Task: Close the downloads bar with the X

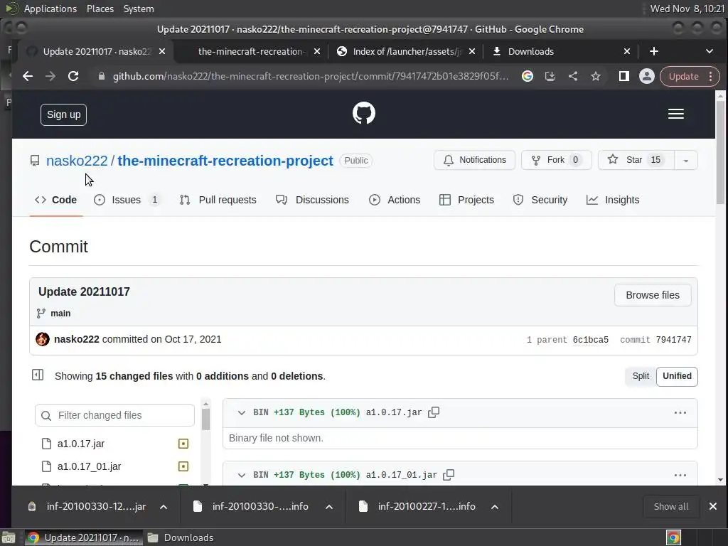Action: point(712,506)
